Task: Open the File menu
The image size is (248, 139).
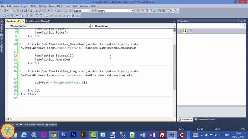Action: (3, 6)
